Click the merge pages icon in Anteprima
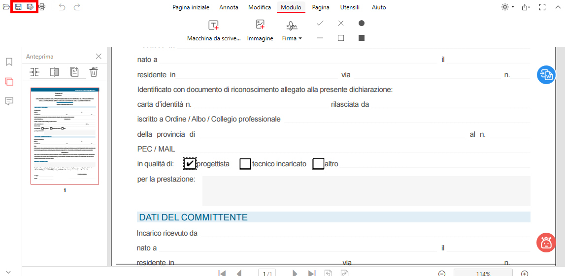The height and width of the screenshot is (276, 565). tap(34, 72)
